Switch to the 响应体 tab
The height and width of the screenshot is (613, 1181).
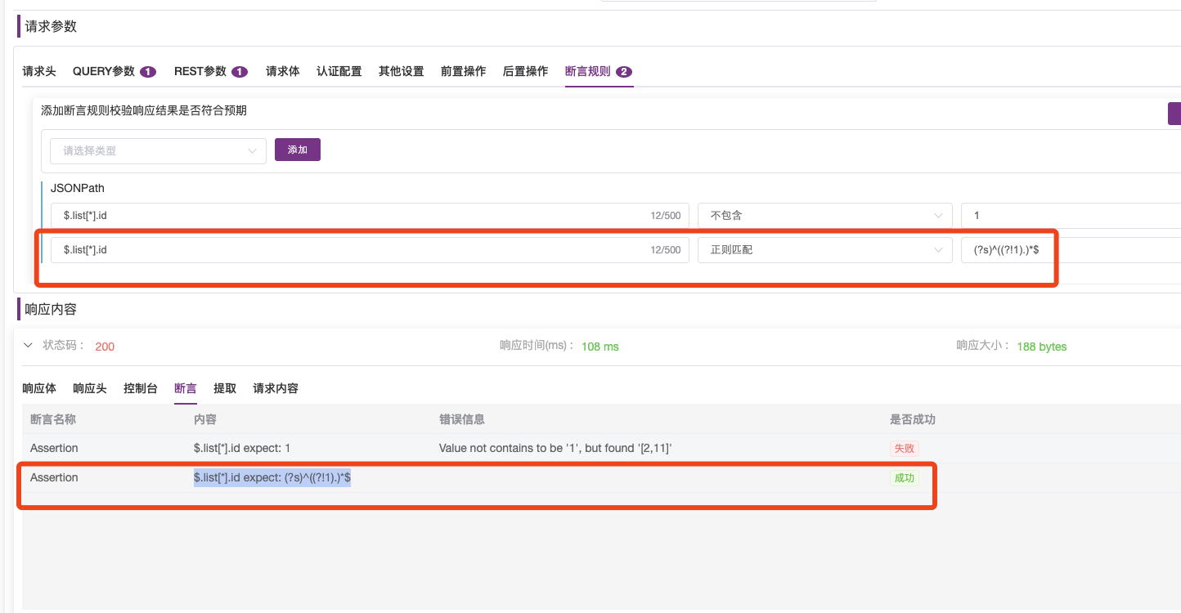(38, 388)
